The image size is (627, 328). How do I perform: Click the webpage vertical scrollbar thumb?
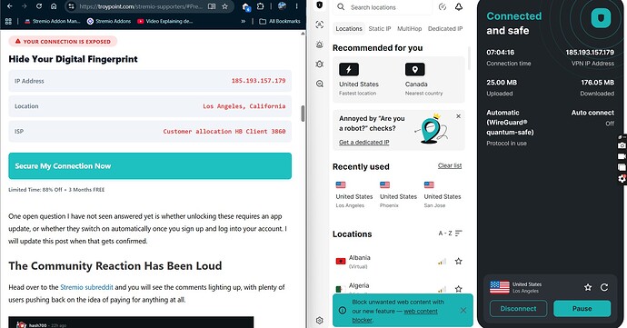click(x=303, y=114)
